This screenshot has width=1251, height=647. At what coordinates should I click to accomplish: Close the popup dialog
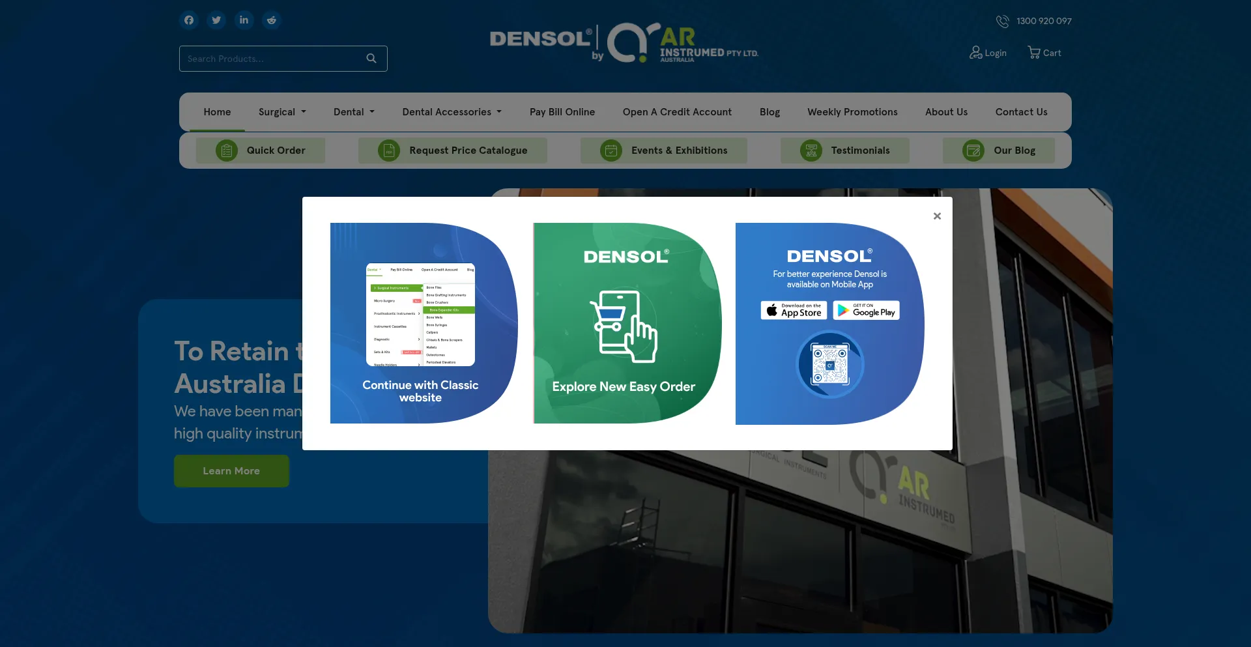[937, 216]
